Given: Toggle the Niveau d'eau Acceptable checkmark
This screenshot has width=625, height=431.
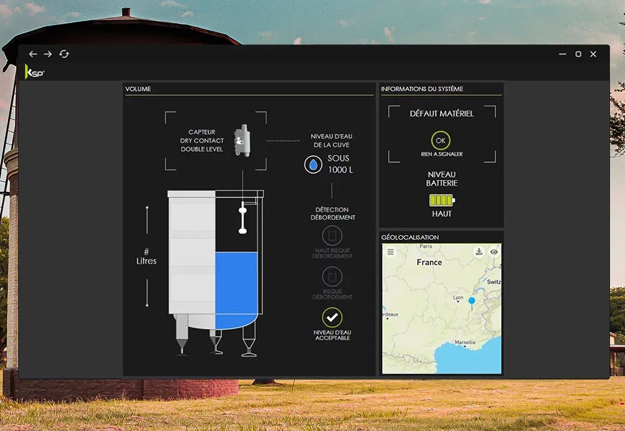Looking at the screenshot, I should tap(332, 318).
